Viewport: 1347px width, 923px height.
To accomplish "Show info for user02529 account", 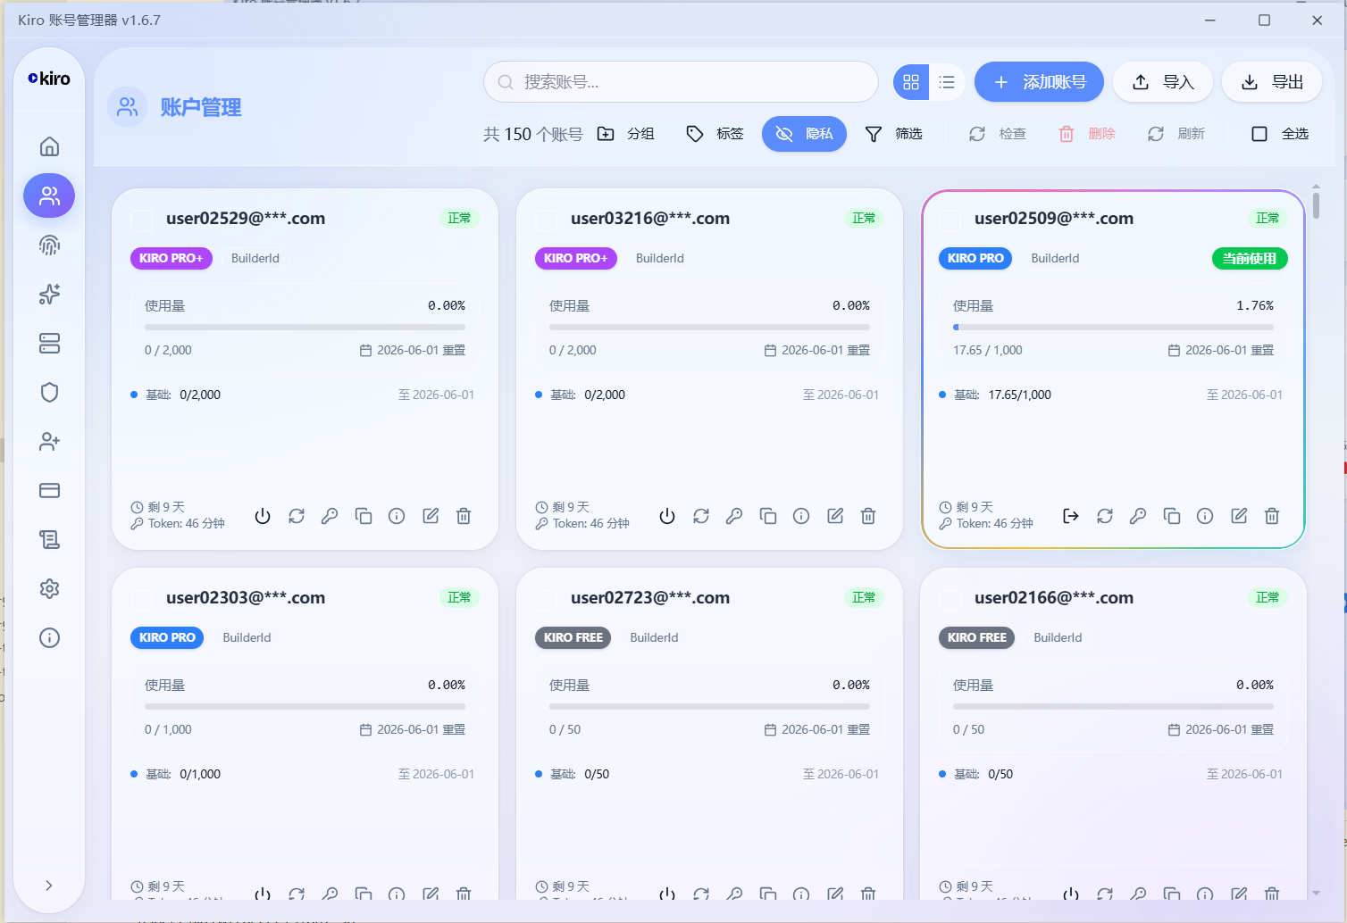I will click(397, 516).
